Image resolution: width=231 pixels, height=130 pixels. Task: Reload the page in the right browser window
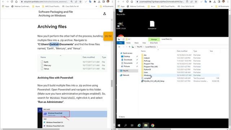127,1
